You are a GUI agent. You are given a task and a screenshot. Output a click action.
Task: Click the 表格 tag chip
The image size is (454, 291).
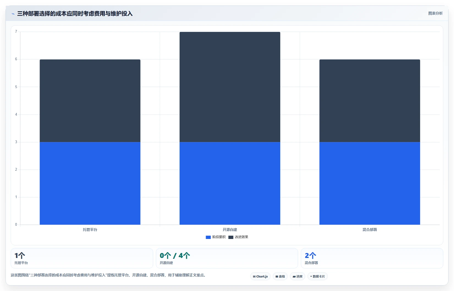click(280, 276)
